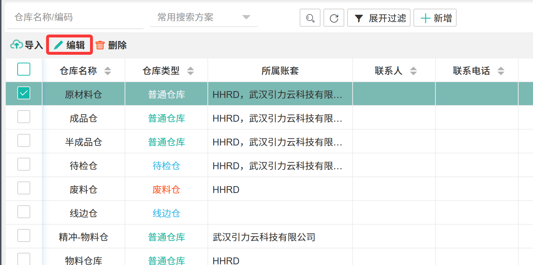This screenshot has width=533, height=265.
Task: Click the 新增 add button
Action: tap(435, 18)
